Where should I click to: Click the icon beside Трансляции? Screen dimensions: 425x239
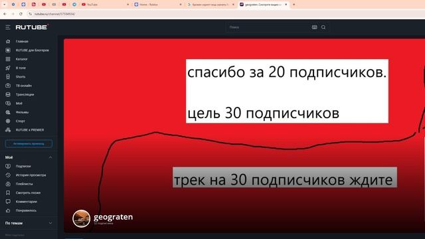coord(8,94)
